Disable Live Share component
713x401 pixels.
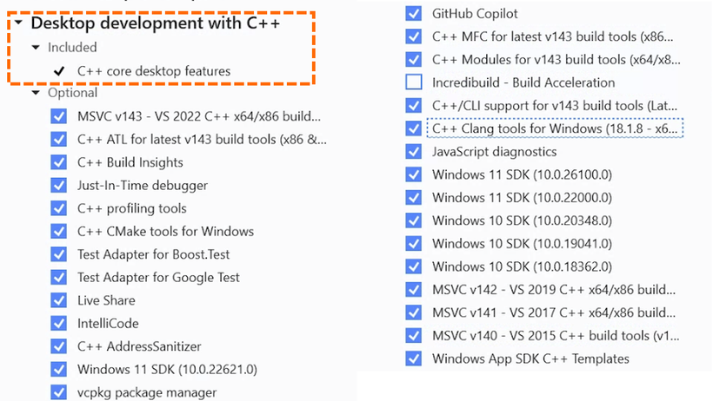tap(58, 300)
